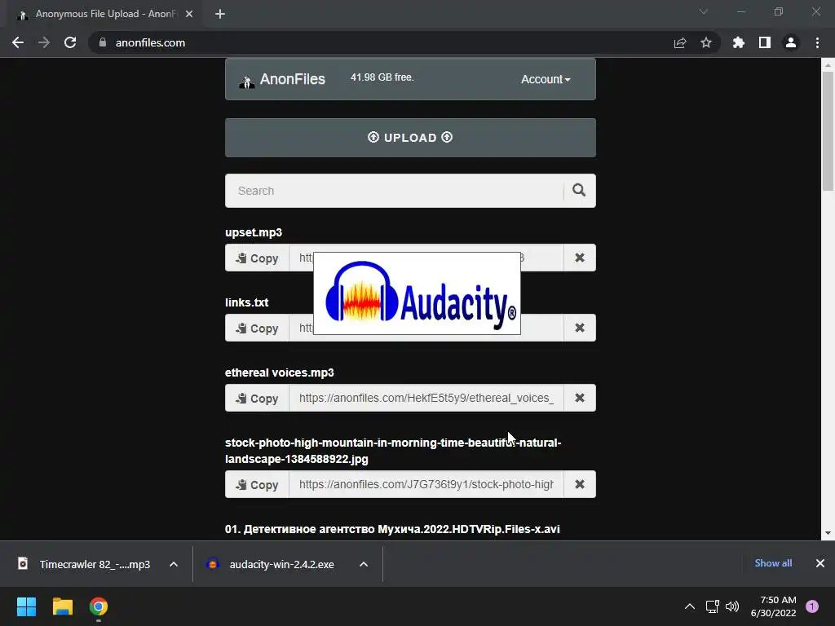Viewport: 835px width, 626px height.
Task: Open the extensions puzzle icon
Action: click(738, 42)
